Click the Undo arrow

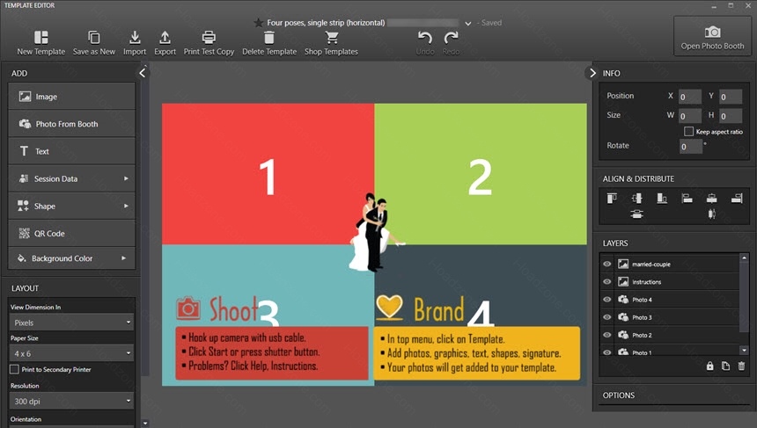[x=425, y=38]
